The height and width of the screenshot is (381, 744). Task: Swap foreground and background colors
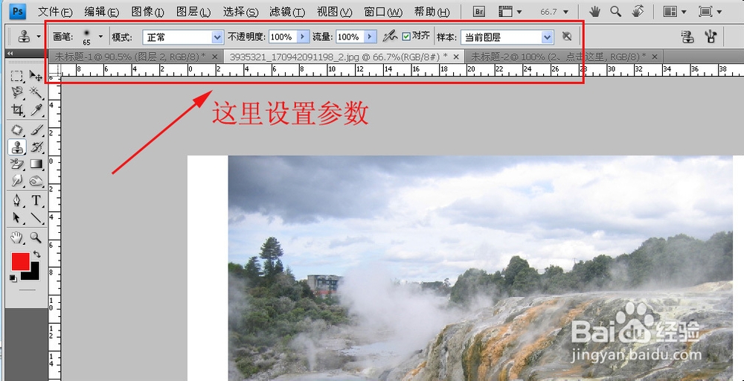(36, 254)
